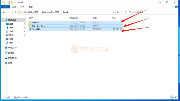Open 下载 in the sidebar
Viewport: 180px width, 101px height.
11,28
